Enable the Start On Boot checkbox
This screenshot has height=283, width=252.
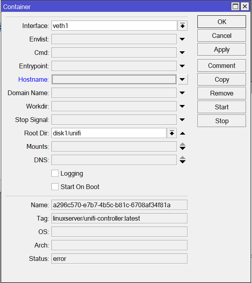coord(55,187)
